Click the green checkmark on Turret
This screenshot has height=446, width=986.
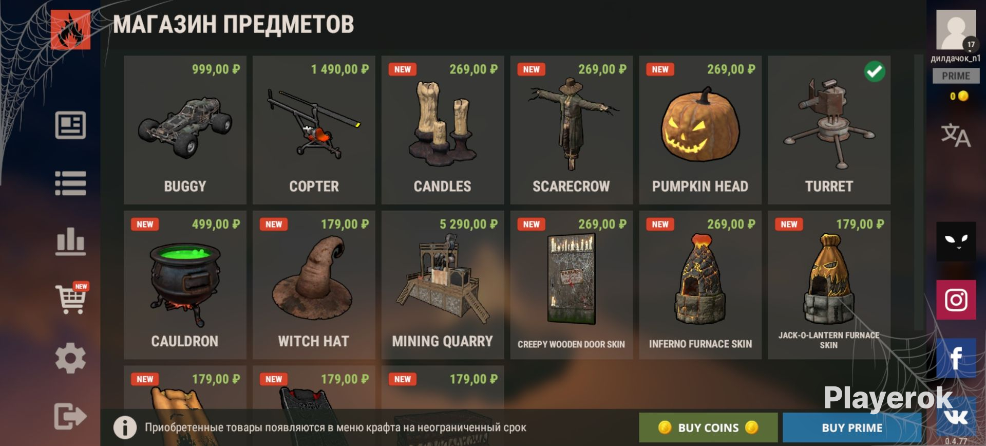tap(875, 71)
